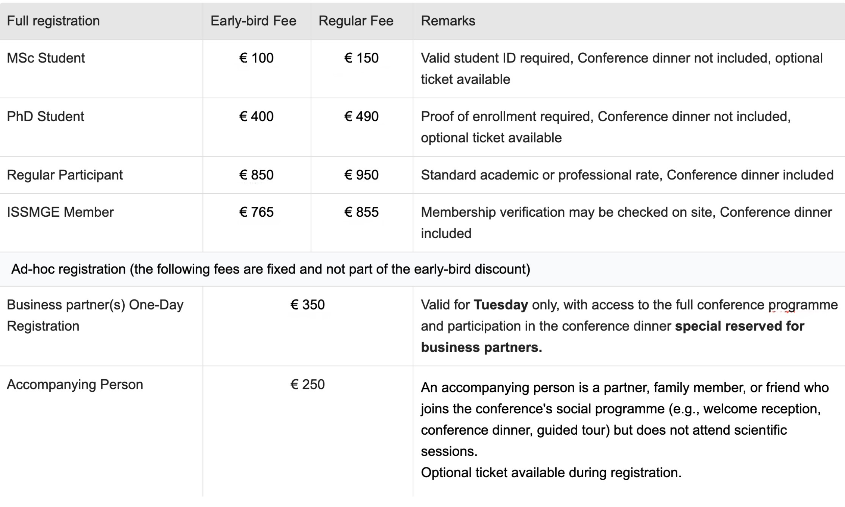Select the PhD Student row label
The width and height of the screenshot is (845, 507).
(x=45, y=117)
